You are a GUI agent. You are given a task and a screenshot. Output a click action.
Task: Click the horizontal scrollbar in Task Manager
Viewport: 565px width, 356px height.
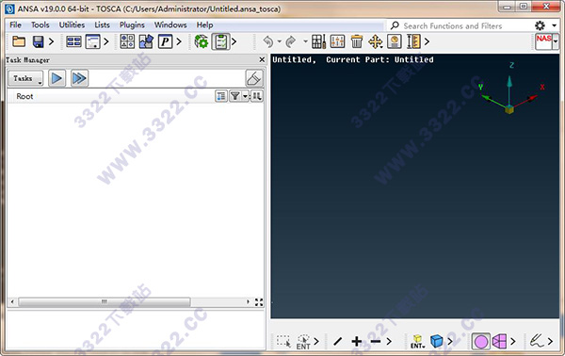click(105, 302)
